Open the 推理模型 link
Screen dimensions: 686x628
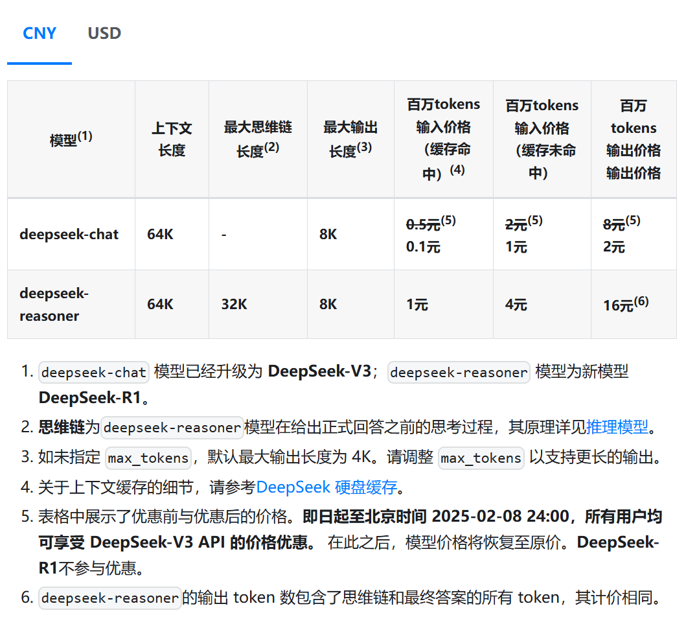pos(617,426)
